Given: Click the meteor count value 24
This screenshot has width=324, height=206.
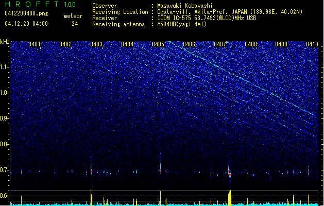Looking at the screenshot, I should (x=75, y=24).
